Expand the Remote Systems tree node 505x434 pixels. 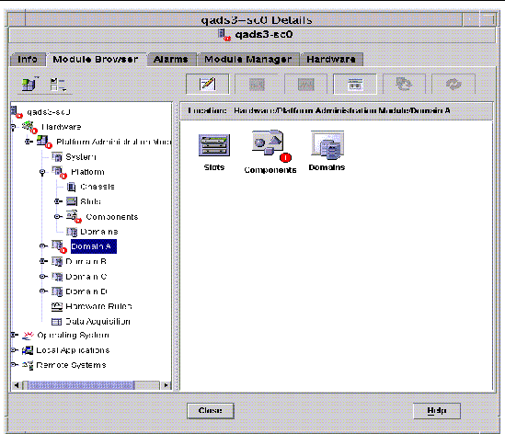[x=14, y=365]
